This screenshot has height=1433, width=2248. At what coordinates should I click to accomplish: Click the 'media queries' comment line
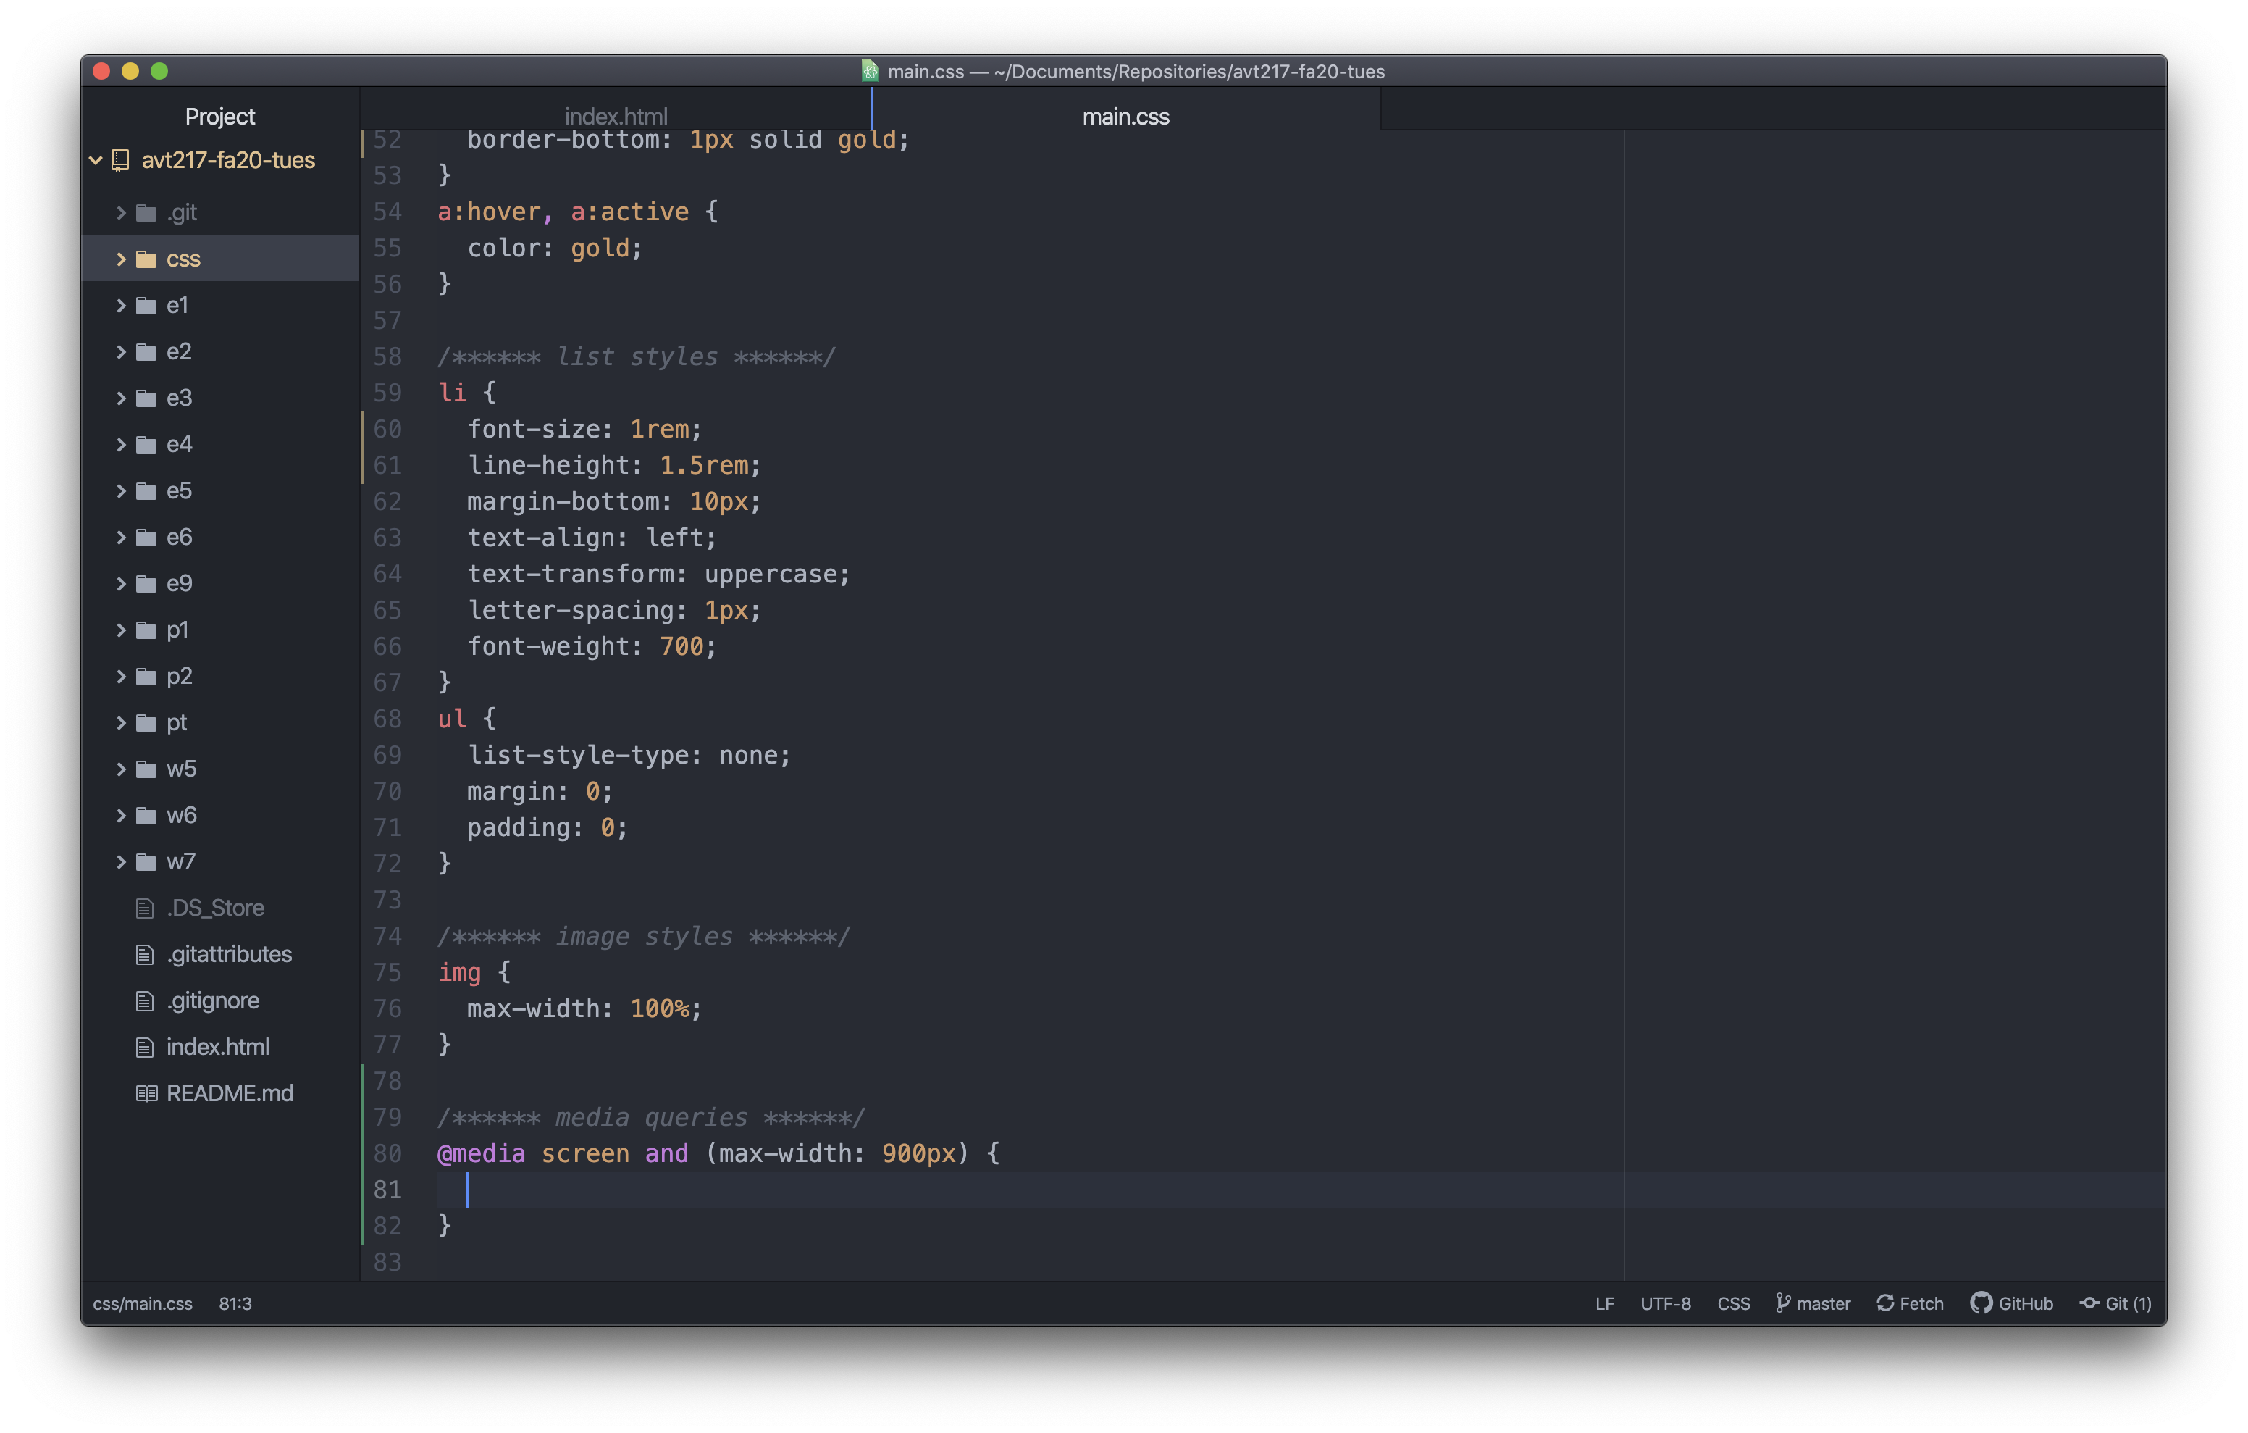650,1117
